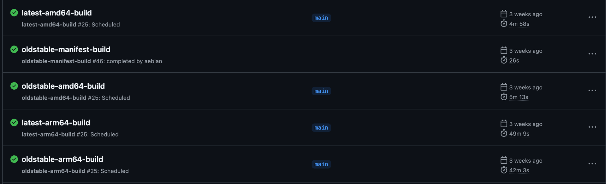Image resolution: width=606 pixels, height=184 pixels.
Task: Click the main branch label on the oldstable-amd64-build row
Action: pyautogui.click(x=321, y=91)
